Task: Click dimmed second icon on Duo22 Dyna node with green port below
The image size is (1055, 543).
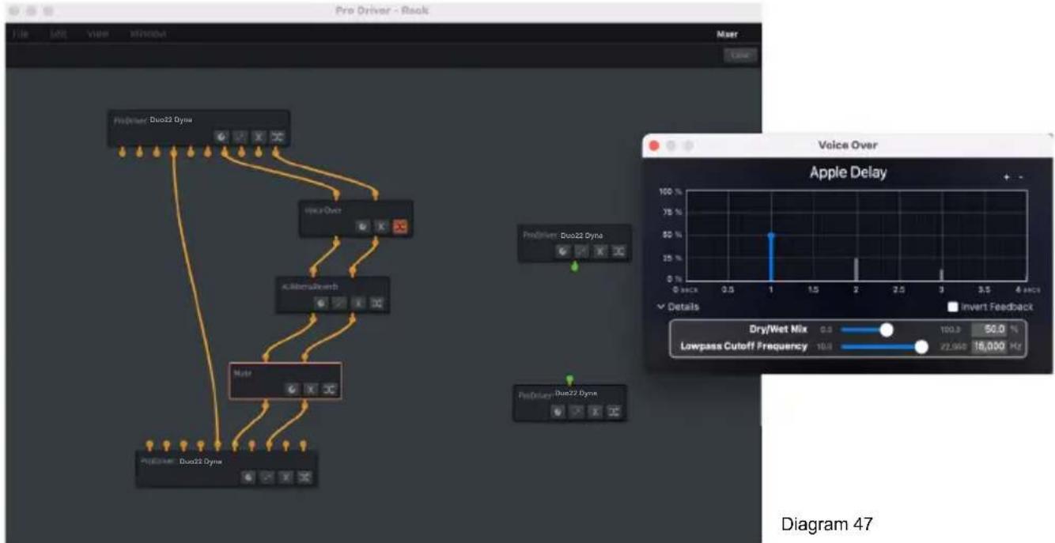Action: click(x=581, y=251)
